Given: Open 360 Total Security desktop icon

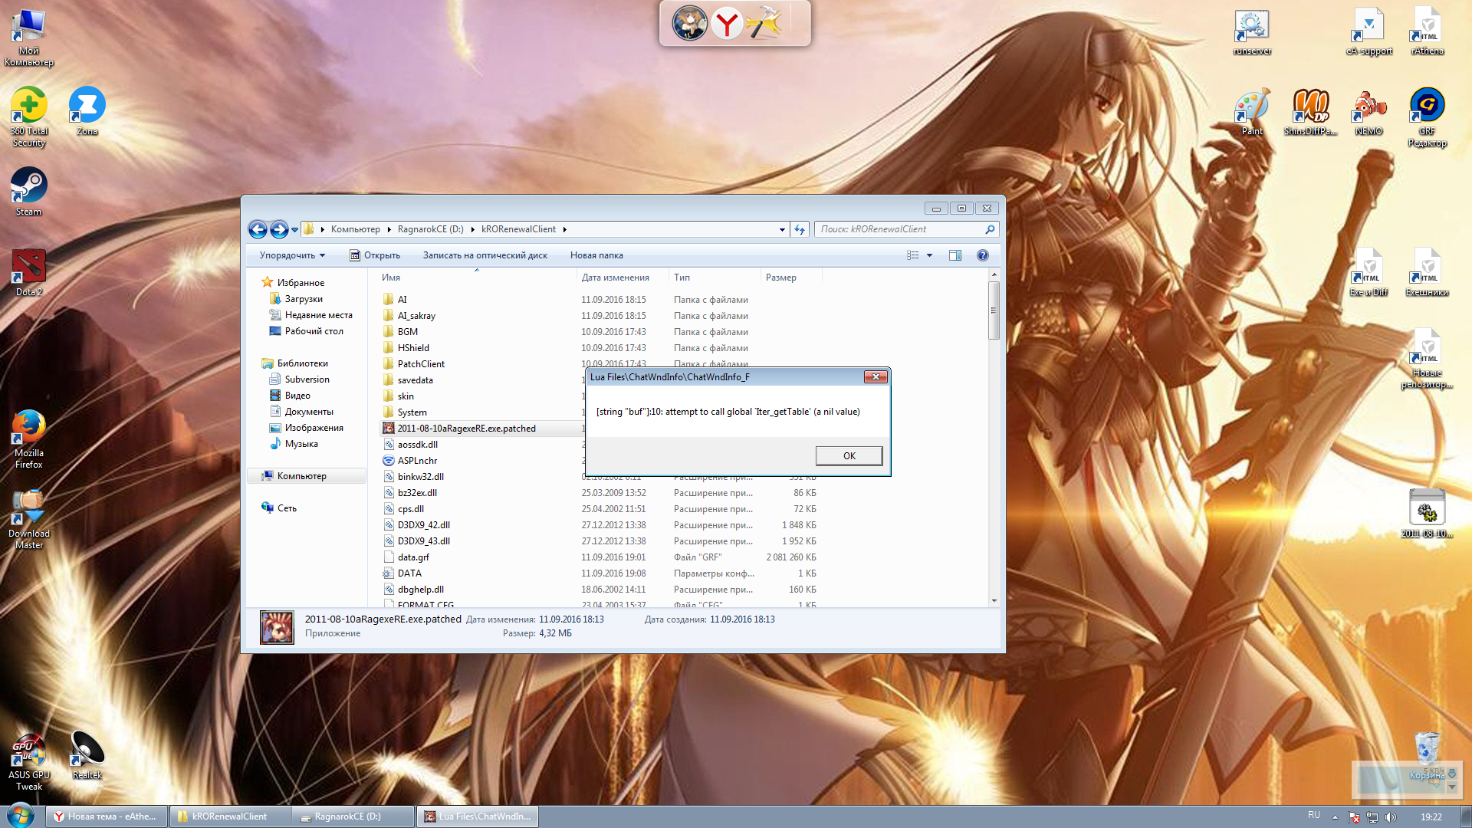Looking at the screenshot, I should point(28,117).
